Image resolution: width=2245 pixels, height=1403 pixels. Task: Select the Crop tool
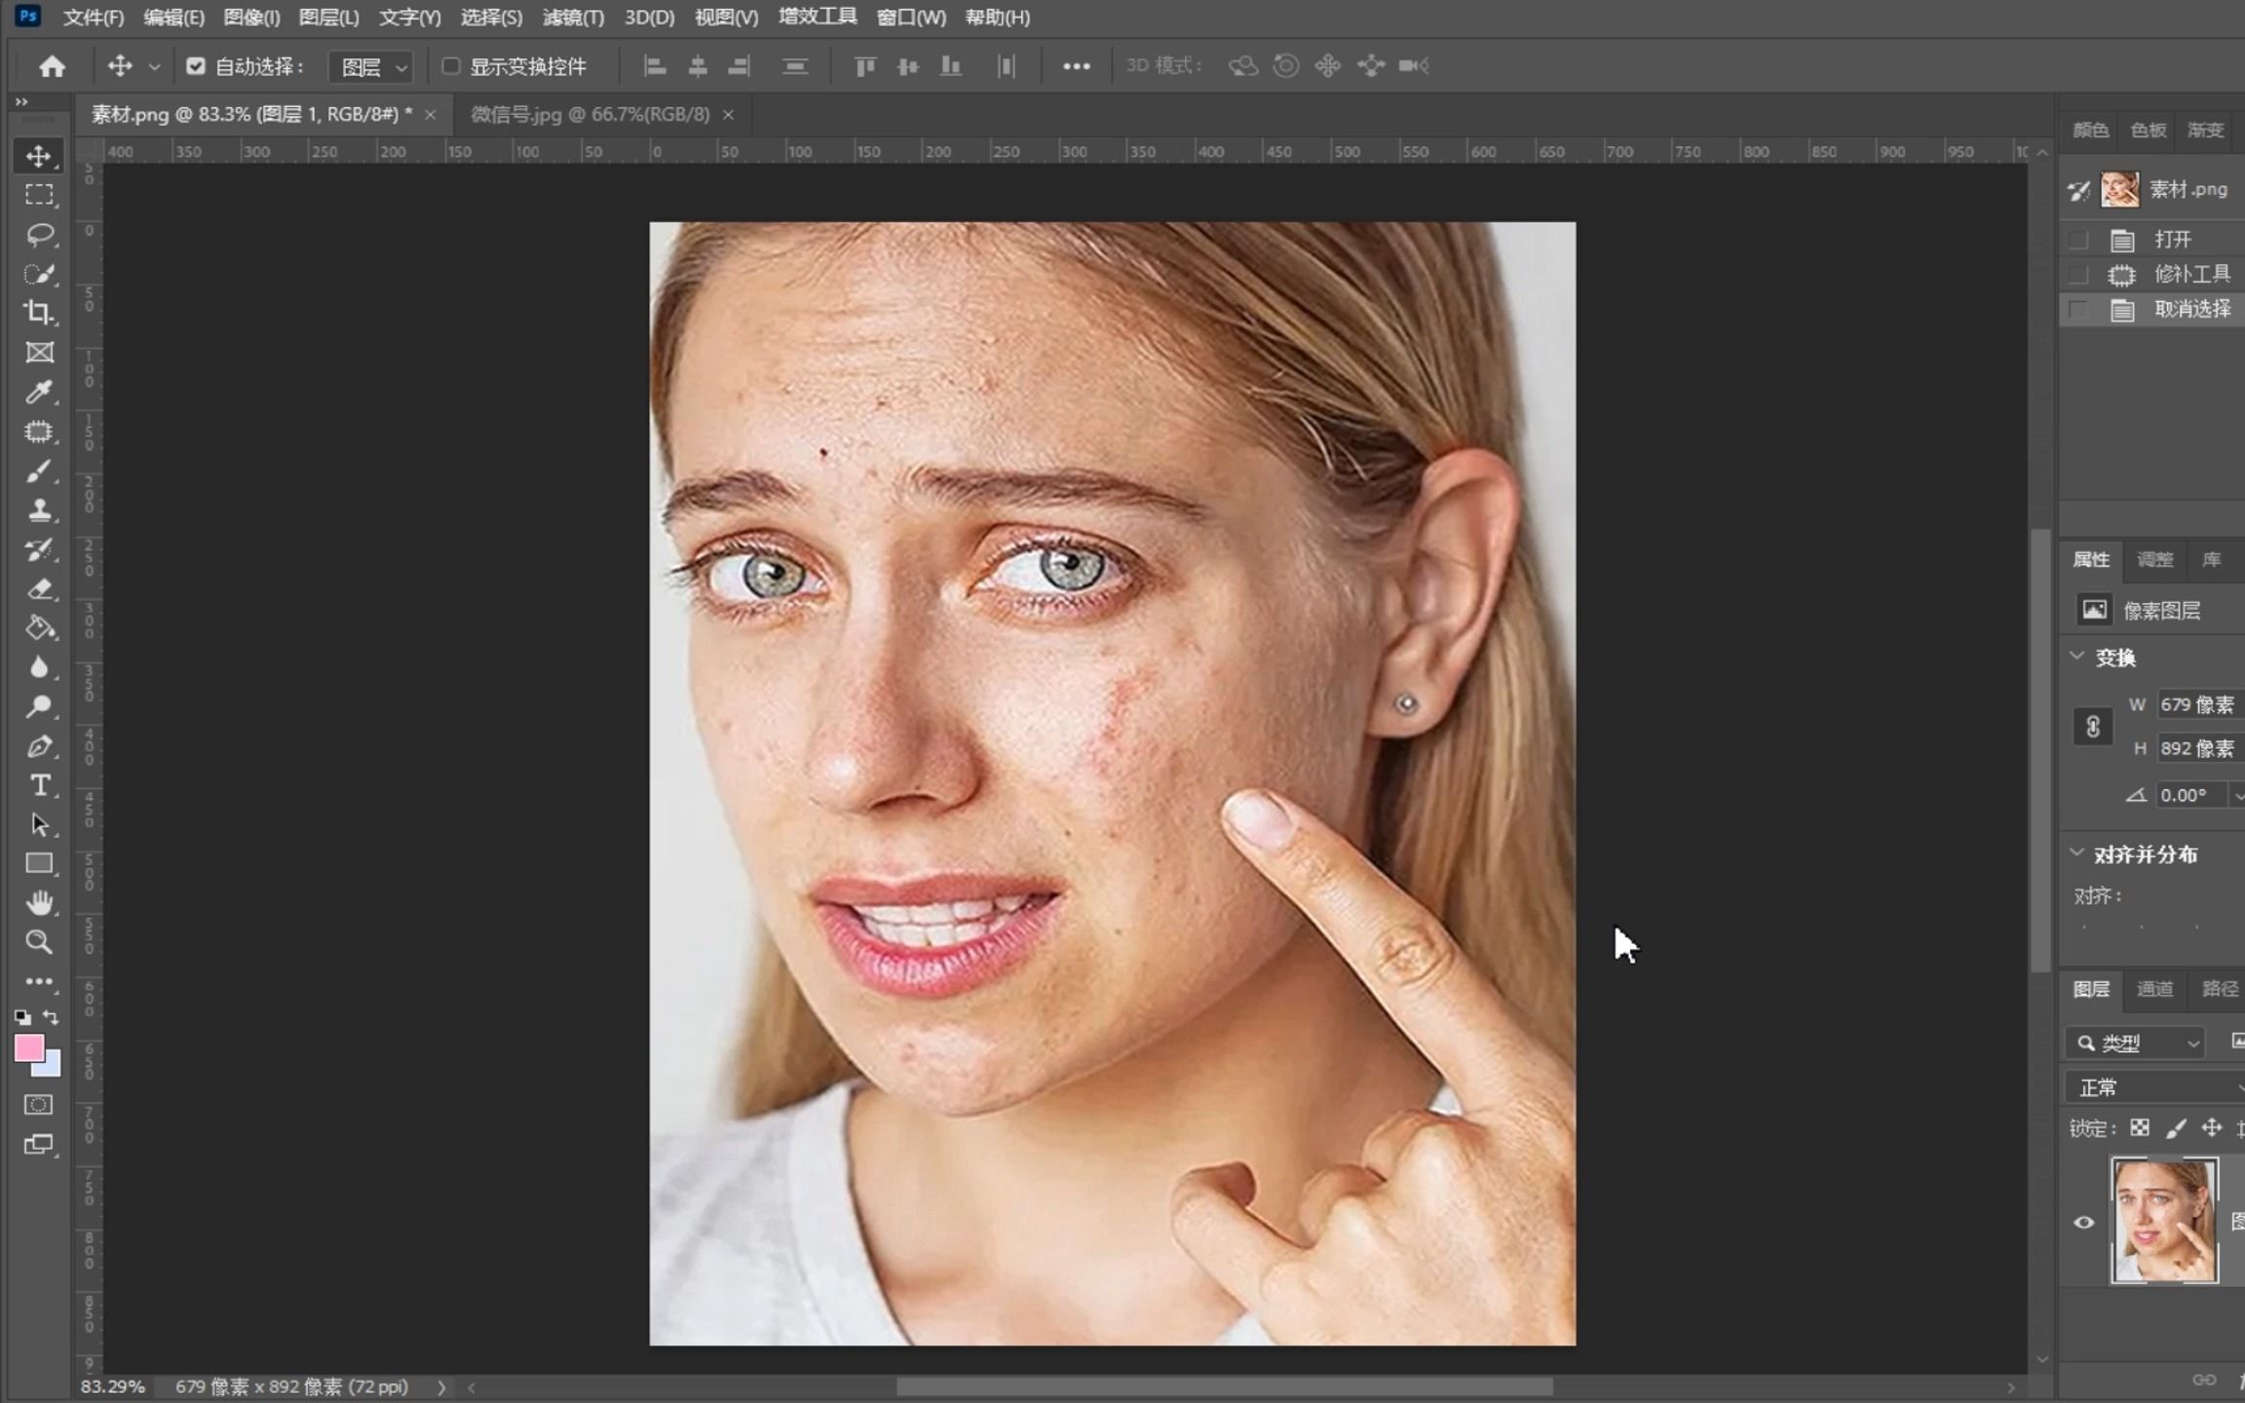(39, 313)
